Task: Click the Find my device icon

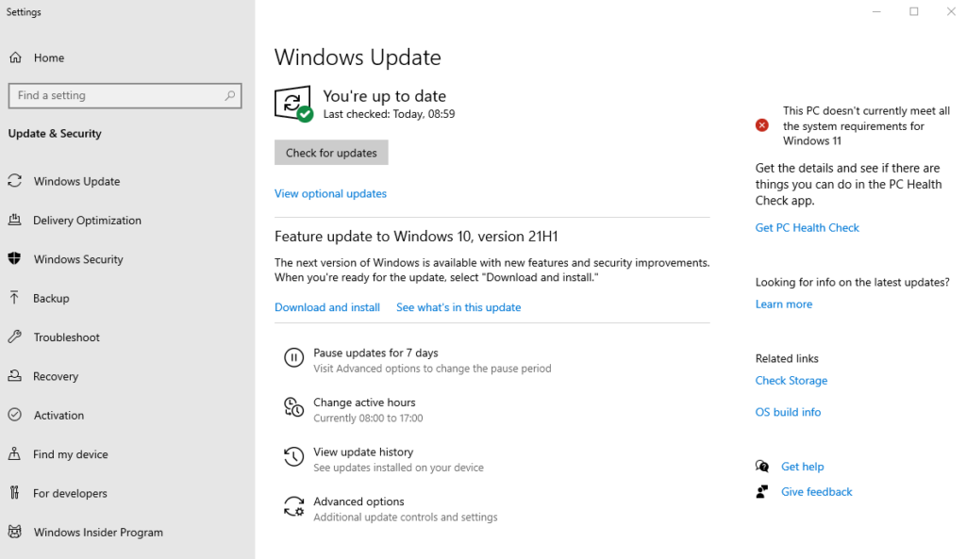Action: pyautogui.click(x=15, y=453)
